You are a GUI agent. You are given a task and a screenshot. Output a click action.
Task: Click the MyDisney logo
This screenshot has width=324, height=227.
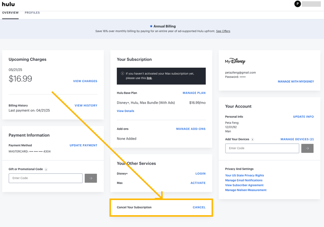(235, 61)
